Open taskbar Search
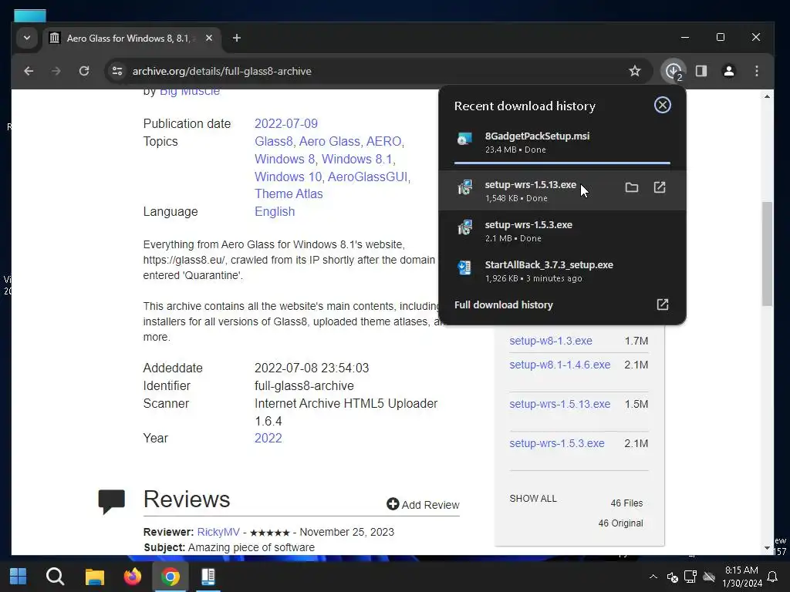 tap(56, 577)
